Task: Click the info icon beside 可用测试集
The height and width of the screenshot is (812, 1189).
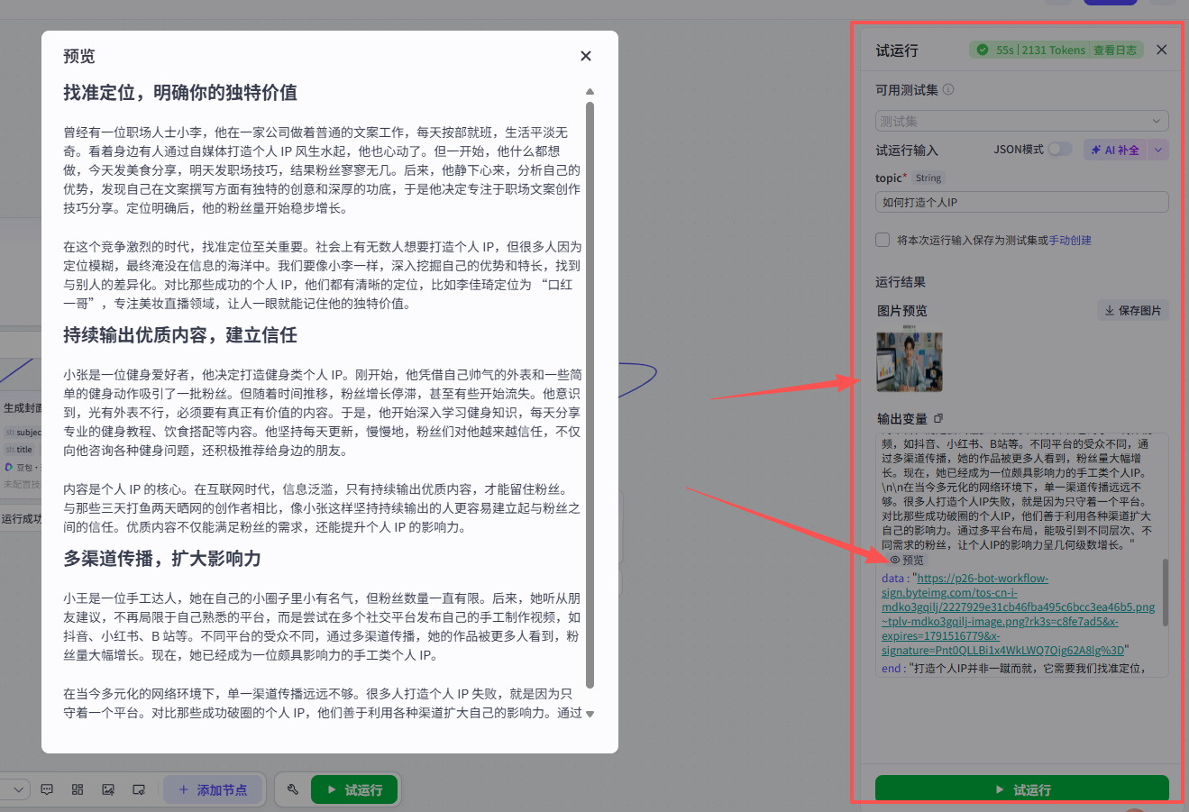Action: 948,89
